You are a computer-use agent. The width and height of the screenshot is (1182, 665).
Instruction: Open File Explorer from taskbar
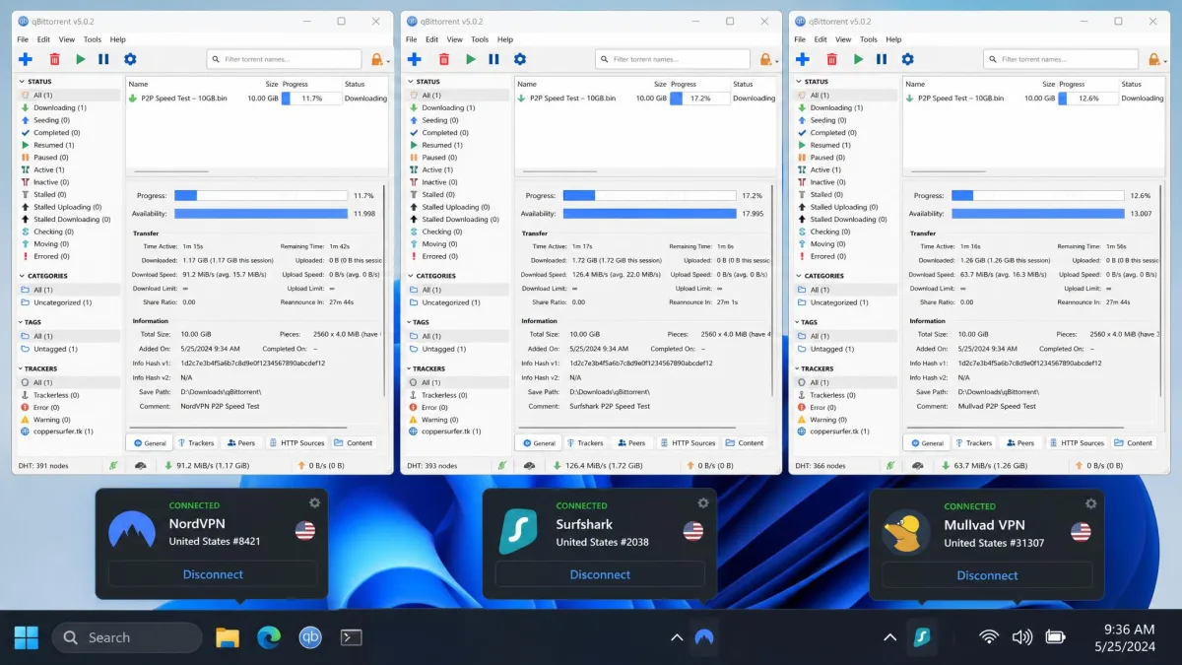pyautogui.click(x=228, y=637)
